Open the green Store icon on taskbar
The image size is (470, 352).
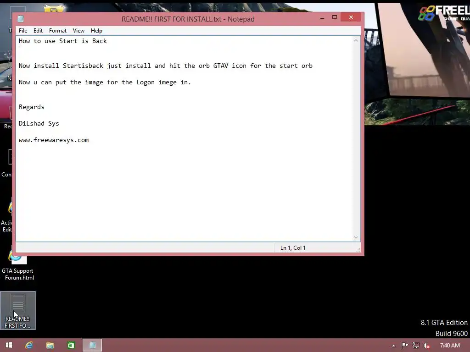click(71, 345)
